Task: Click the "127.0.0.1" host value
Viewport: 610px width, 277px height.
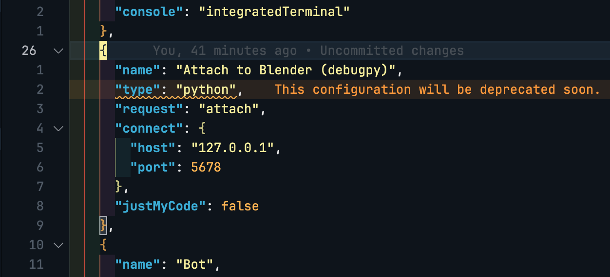Action: pyautogui.click(x=233, y=148)
